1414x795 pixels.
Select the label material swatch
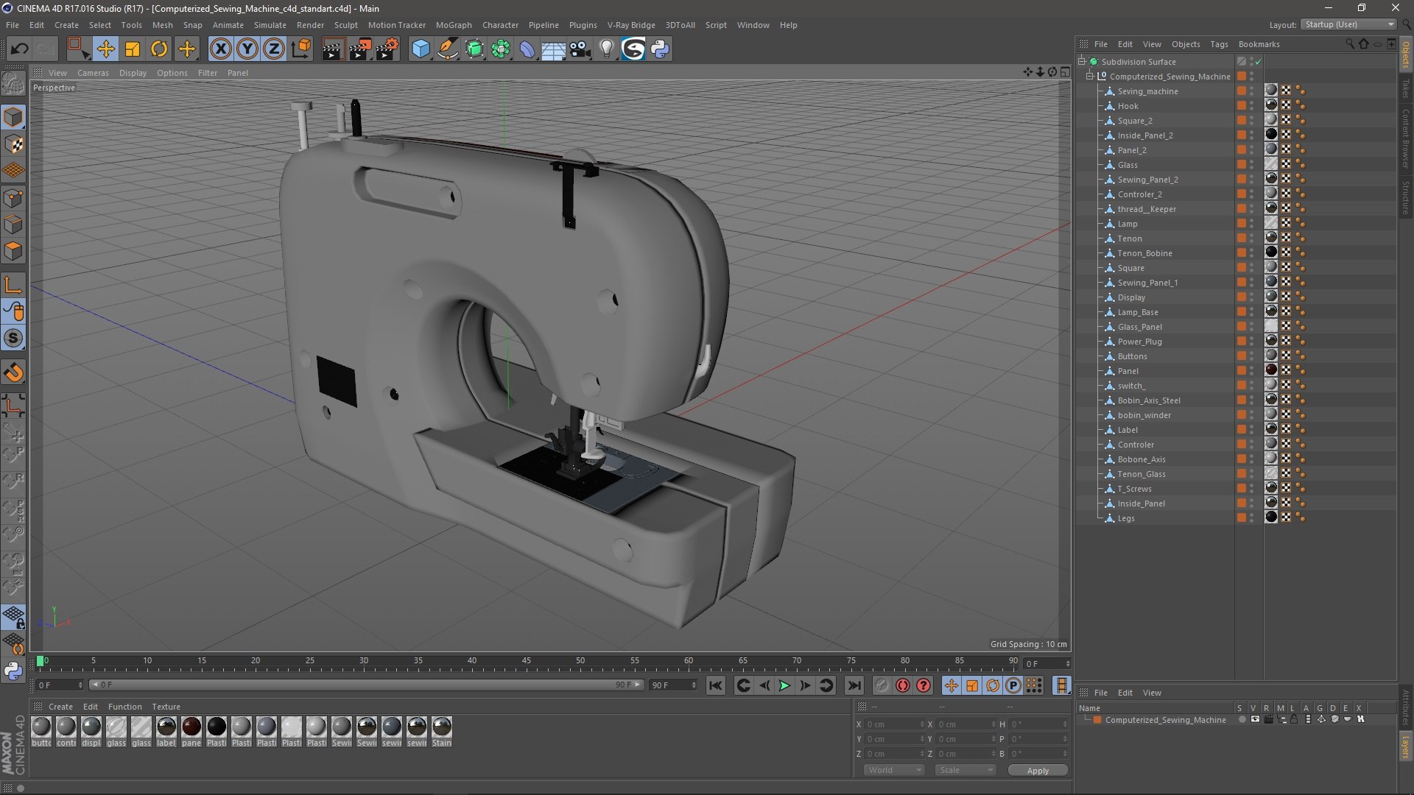166,732
